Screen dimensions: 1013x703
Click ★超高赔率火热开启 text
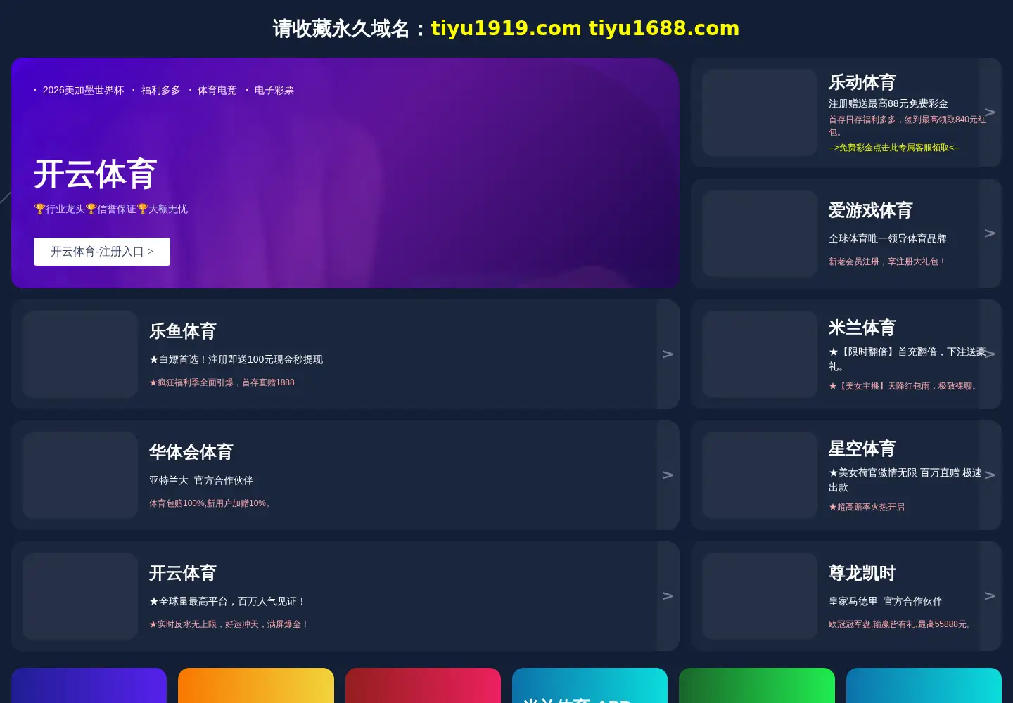click(x=867, y=507)
